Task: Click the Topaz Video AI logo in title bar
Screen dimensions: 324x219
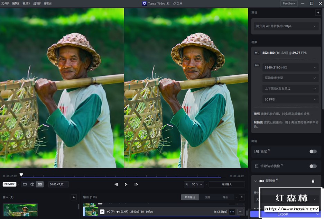Action: [144, 3]
